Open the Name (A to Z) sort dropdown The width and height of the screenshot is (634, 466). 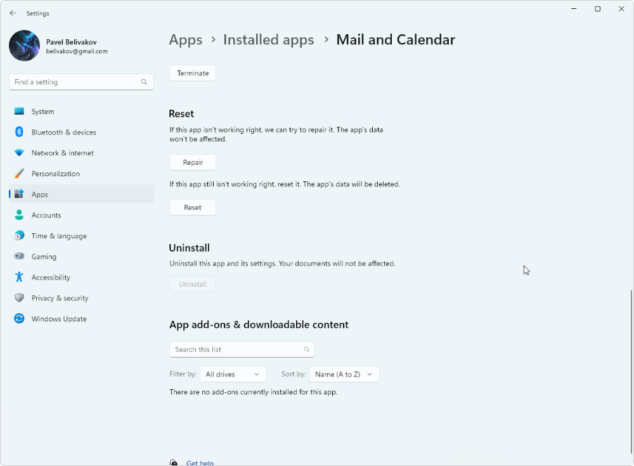[344, 374]
